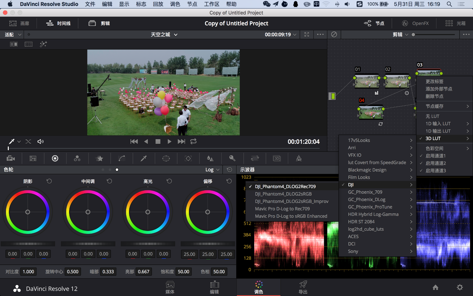The image size is (473, 296).
Task: Mute the viewer audio
Action: pyautogui.click(x=41, y=141)
